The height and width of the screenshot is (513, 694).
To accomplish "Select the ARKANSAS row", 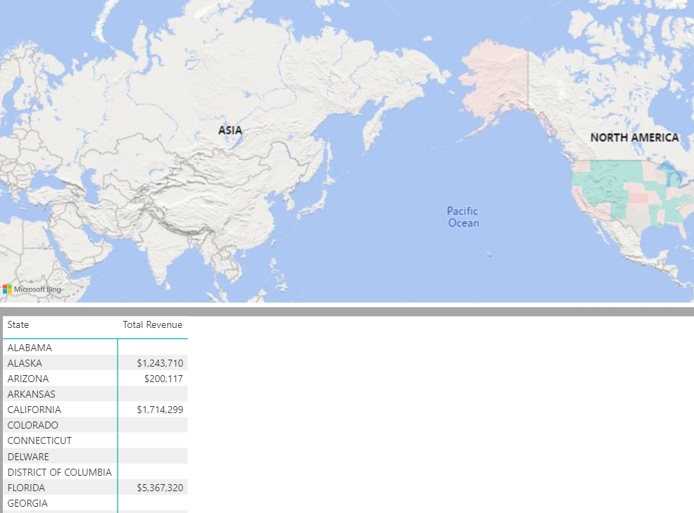I will pos(95,394).
